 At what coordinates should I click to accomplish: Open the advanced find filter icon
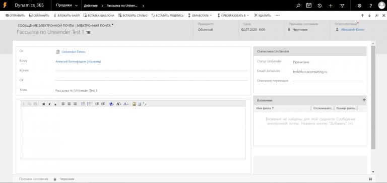(x=342, y=6)
